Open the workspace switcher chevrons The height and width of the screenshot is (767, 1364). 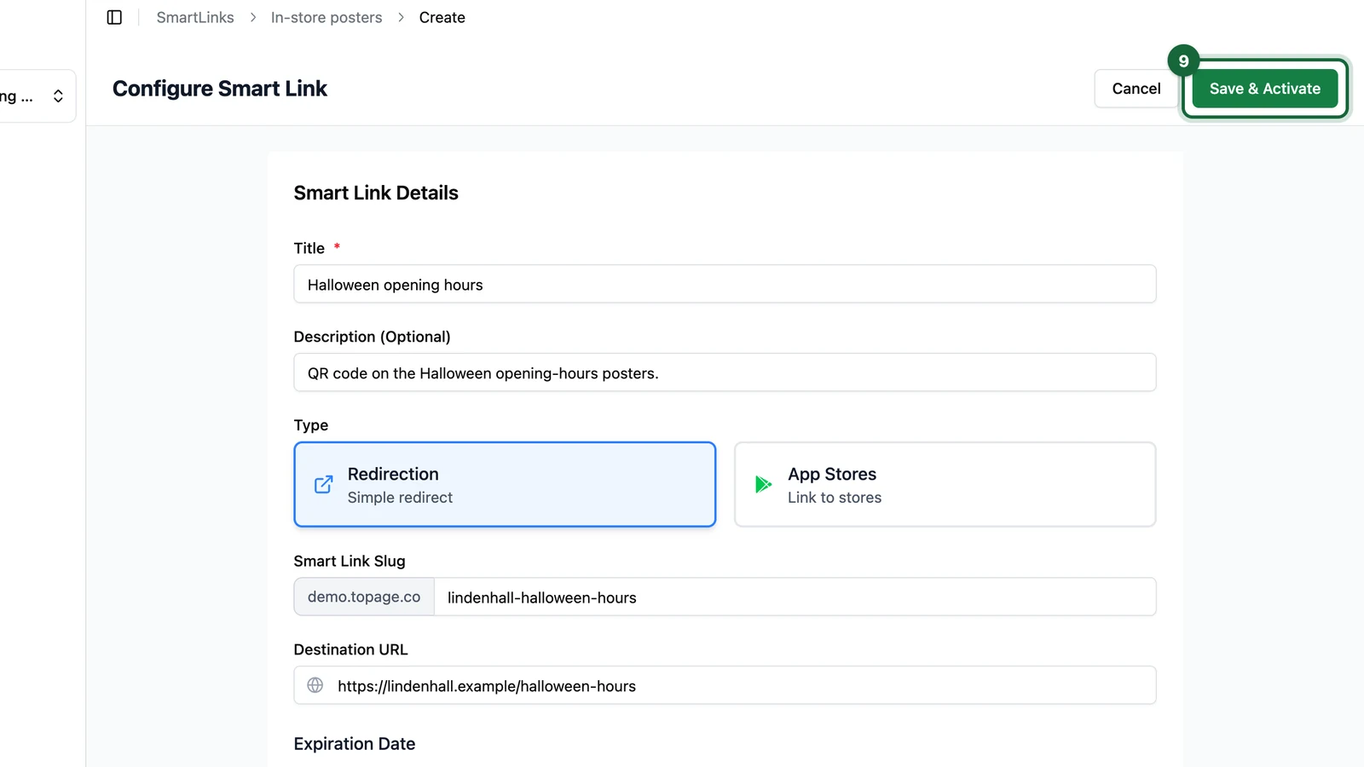58,95
